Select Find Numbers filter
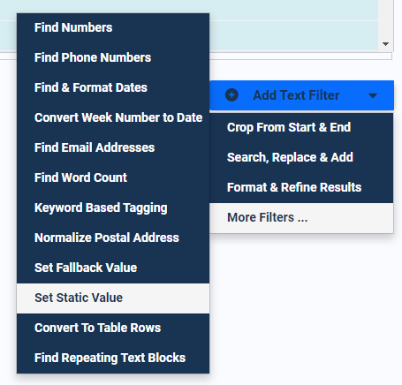Screen dimensions: 402x385 pos(113,27)
